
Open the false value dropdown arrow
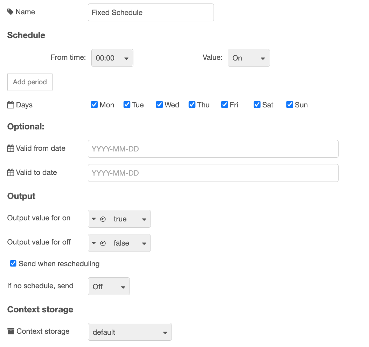(x=144, y=243)
